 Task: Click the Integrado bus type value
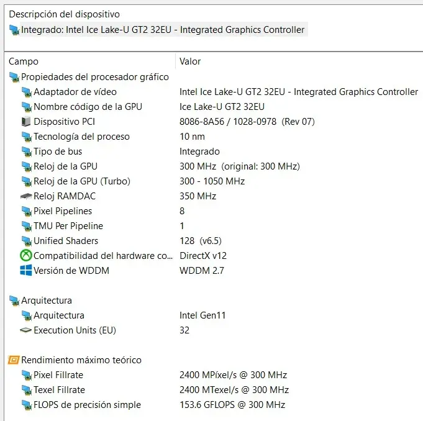pyautogui.click(x=199, y=152)
